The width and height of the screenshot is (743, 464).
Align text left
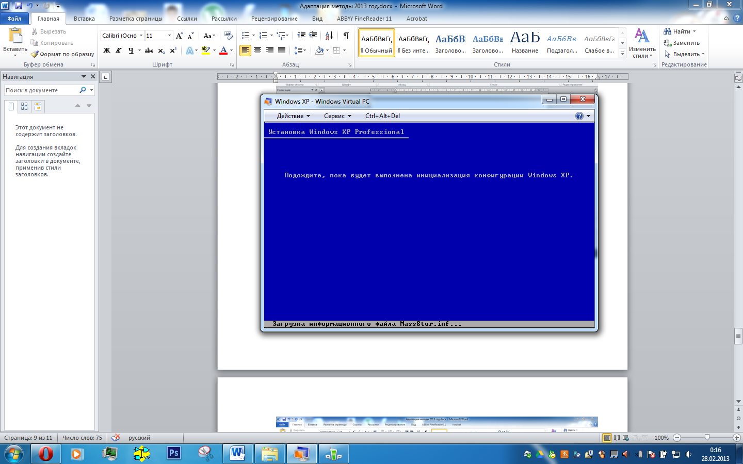[246, 51]
